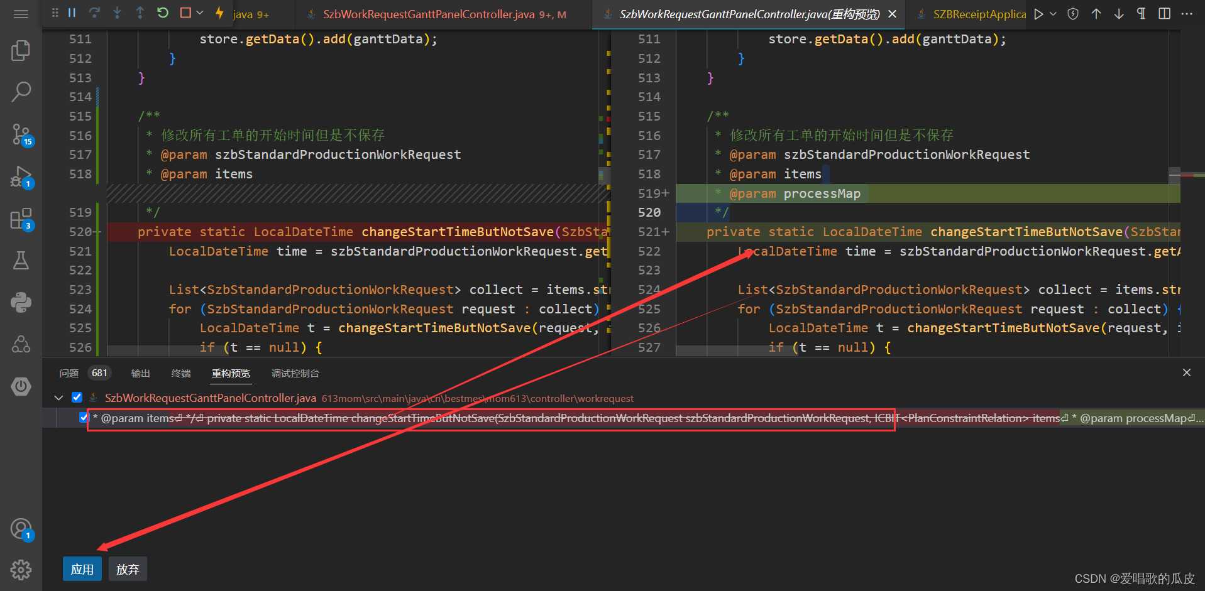Switch to SzbWorkRequestGanttPanelController.java 9+, M tab
Screen dimensions: 1205x591
444,14
